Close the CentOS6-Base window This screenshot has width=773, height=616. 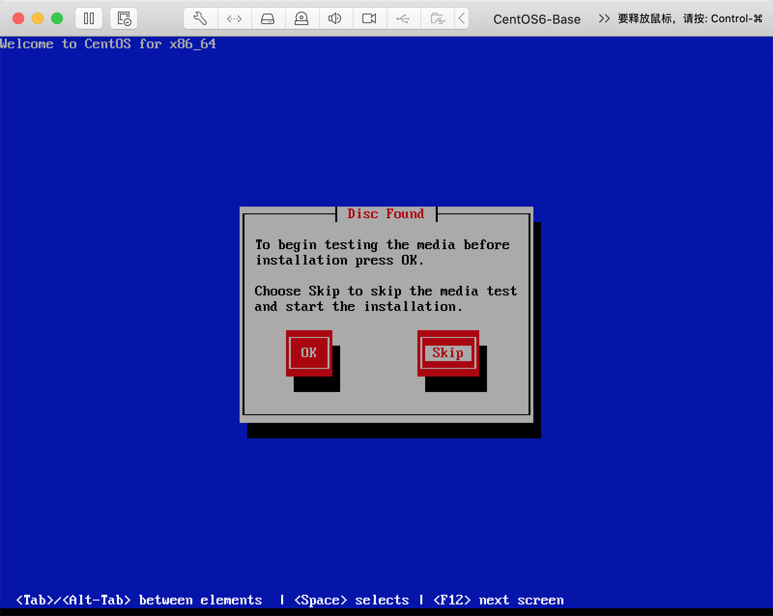point(18,19)
